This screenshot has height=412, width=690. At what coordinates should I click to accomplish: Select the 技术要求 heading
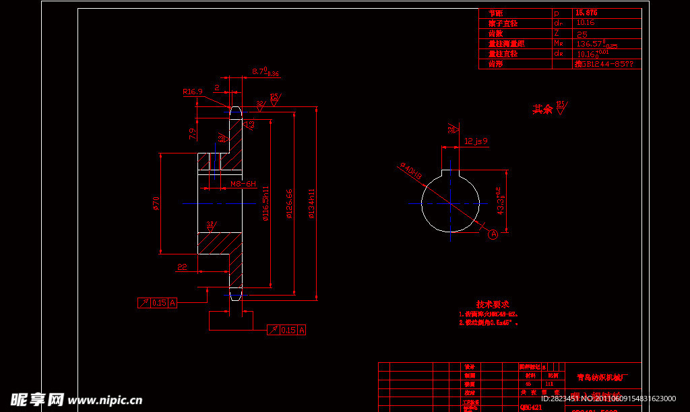493,304
